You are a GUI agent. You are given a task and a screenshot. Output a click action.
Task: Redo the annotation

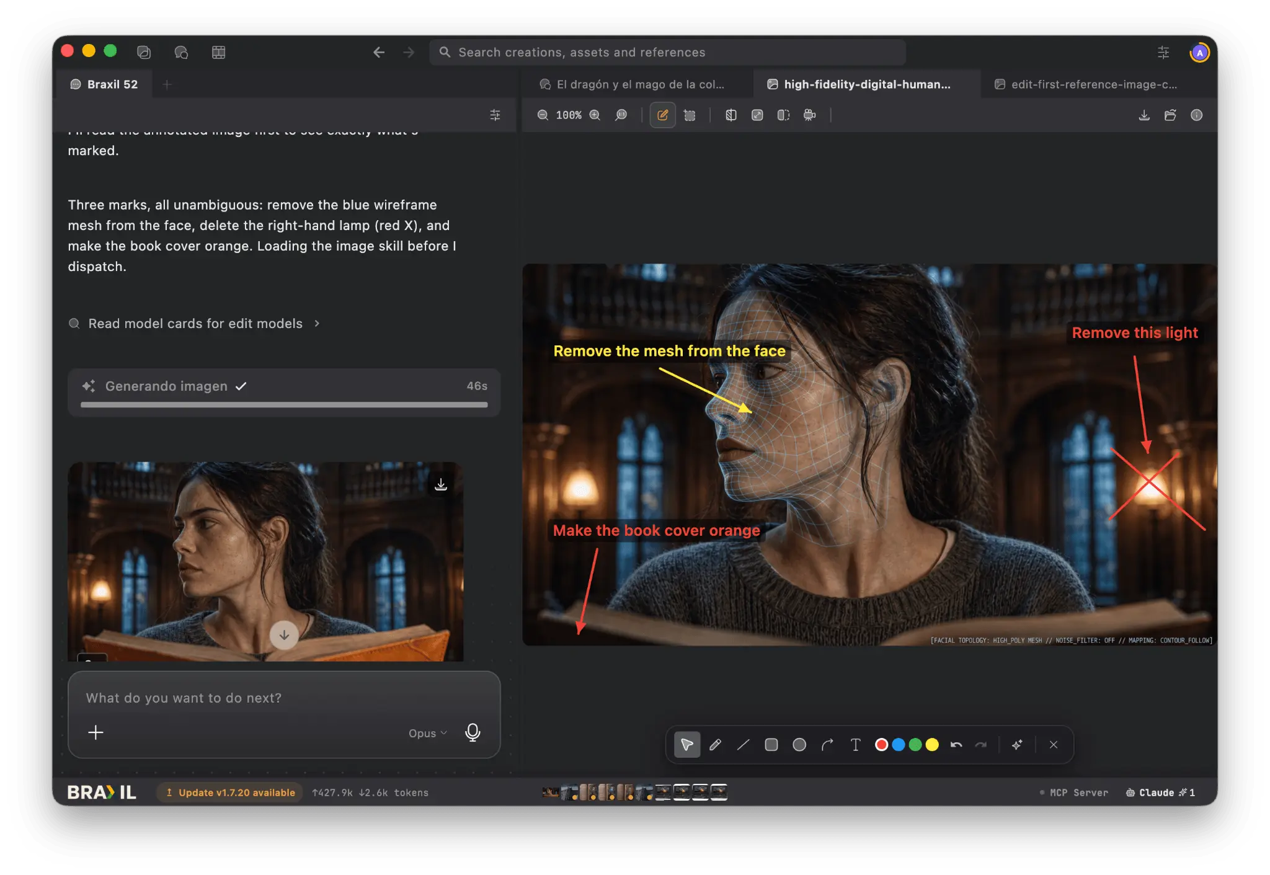click(981, 745)
